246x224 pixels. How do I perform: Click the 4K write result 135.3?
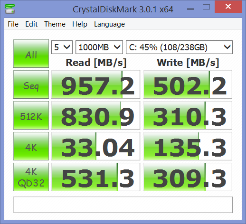[188, 146]
